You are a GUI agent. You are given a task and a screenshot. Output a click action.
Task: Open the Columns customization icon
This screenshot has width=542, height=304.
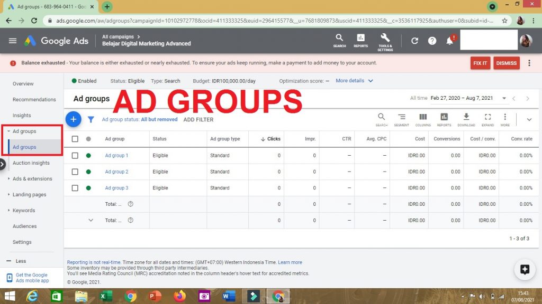click(x=423, y=119)
